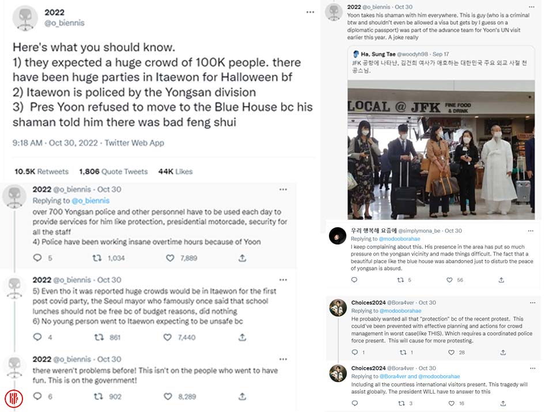Retweet the 'Even tho it was reported' tweet
This screenshot has height=412, width=545.
coord(98,337)
